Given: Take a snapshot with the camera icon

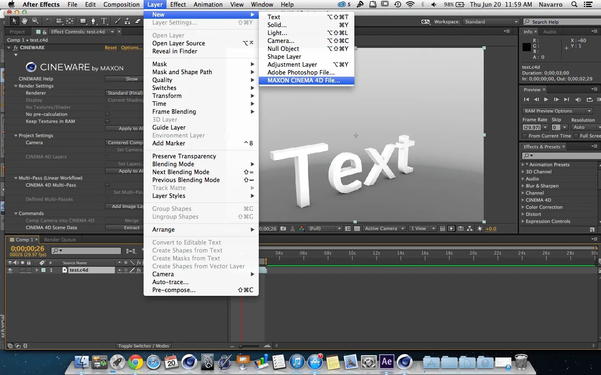Looking at the screenshot, I should (283, 229).
